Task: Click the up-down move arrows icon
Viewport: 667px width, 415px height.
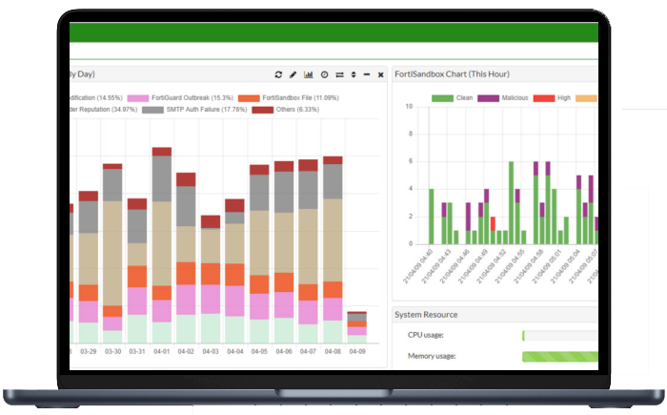Action: pyautogui.click(x=354, y=74)
